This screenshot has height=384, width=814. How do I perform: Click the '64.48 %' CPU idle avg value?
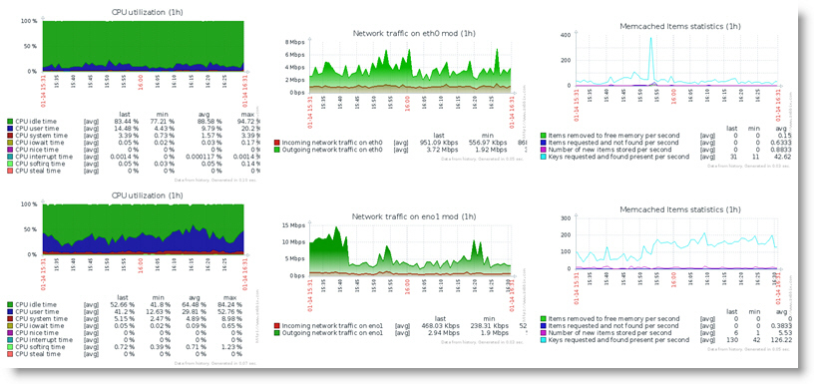tap(195, 304)
